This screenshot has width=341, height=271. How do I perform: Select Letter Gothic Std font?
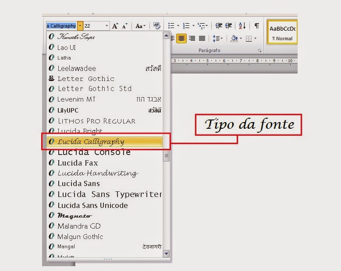point(105,88)
